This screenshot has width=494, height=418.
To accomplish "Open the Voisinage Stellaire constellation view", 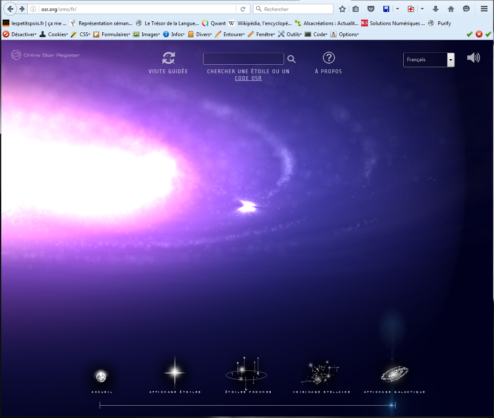I will tap(321, 374).
